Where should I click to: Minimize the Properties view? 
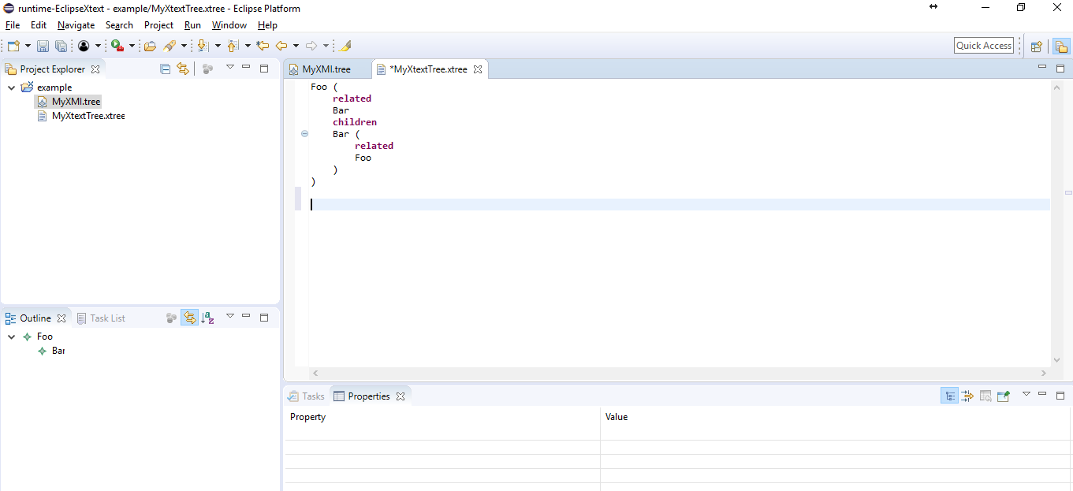[x=1042, y=395]
